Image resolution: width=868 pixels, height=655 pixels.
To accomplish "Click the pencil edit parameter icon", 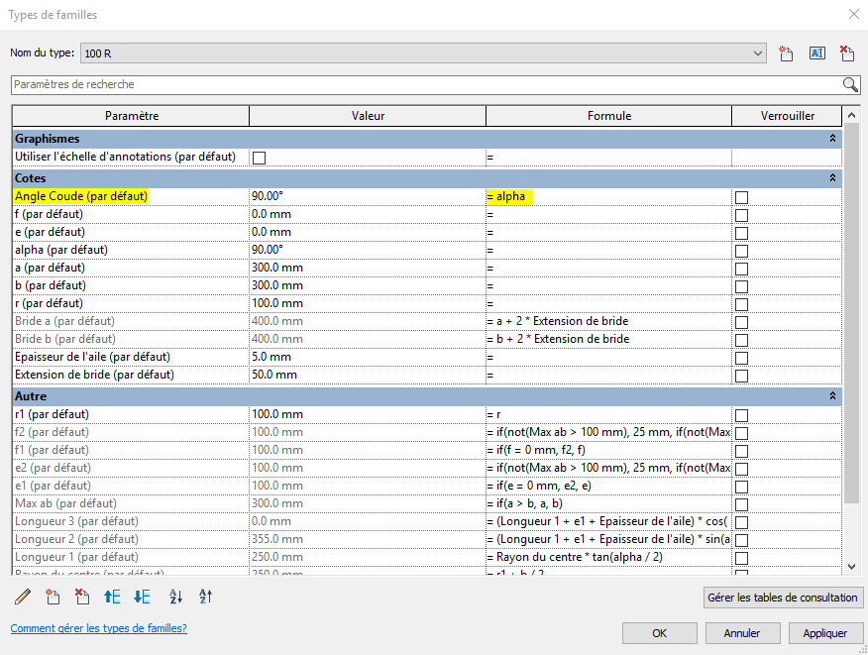I will (23, 597).
